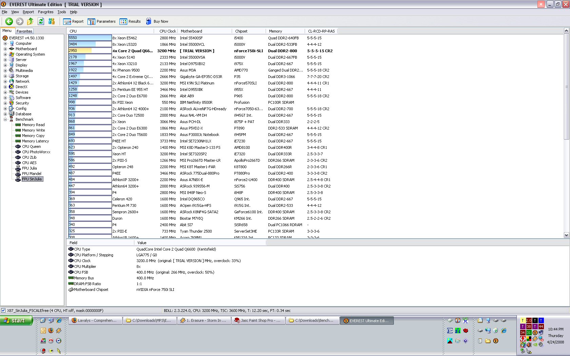Select the Software icon in tree

pos(12,98)
